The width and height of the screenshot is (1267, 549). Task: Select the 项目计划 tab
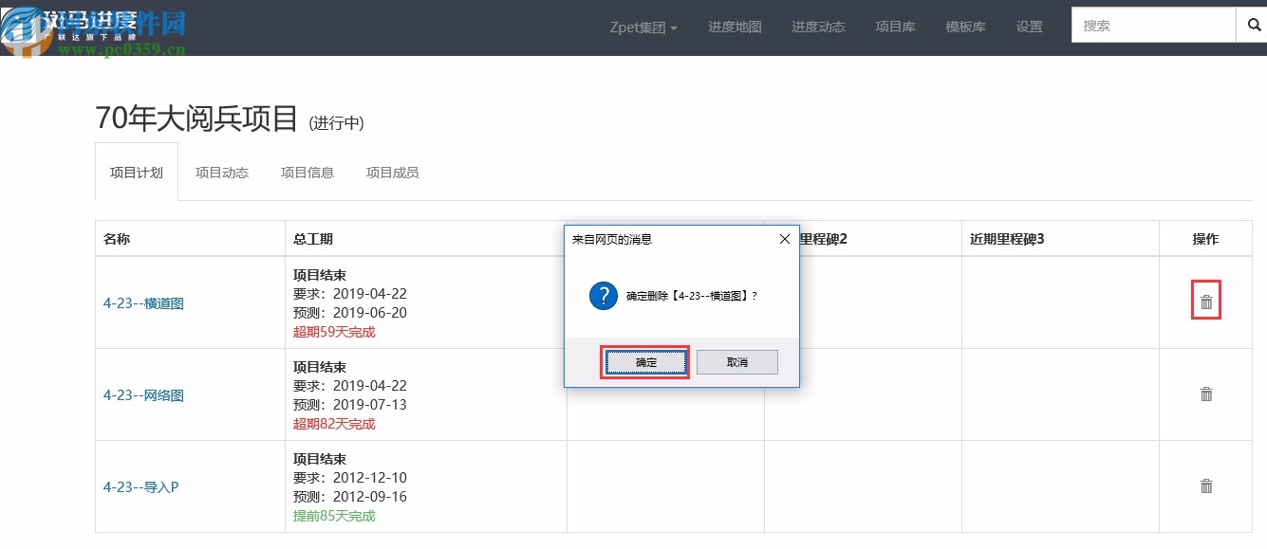136,173
